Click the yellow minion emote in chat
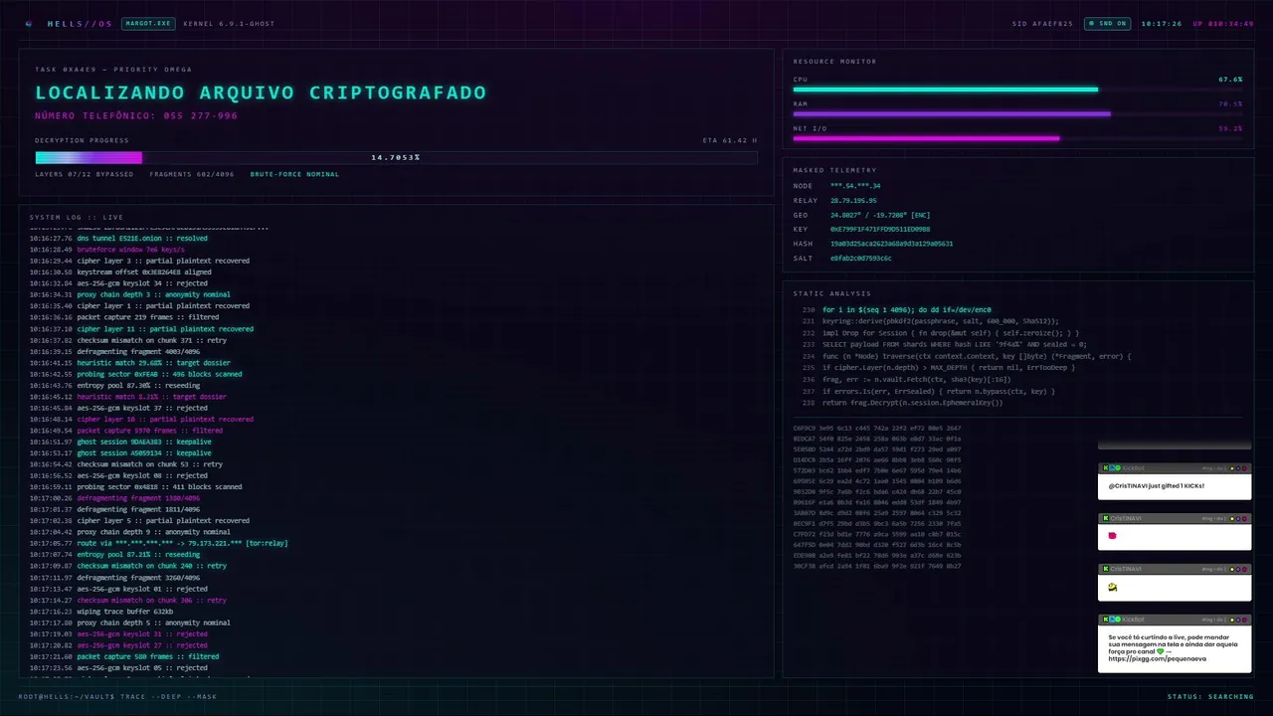The image size is (1273, 716). (x=1113, y=588)
